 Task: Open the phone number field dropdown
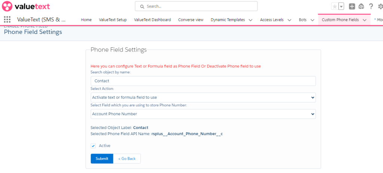click(203, 114)
